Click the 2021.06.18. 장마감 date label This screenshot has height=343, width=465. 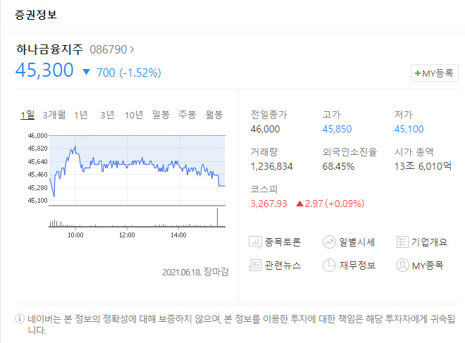(x=195, y=272)
